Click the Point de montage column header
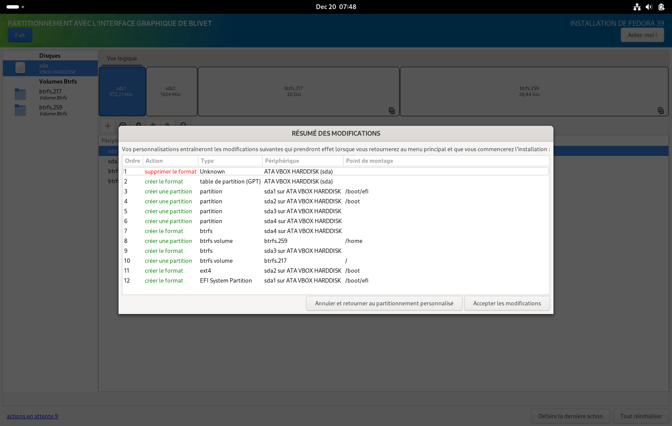Image resolution: width=672 pixels, height=426 pixels. pos(369,161)
